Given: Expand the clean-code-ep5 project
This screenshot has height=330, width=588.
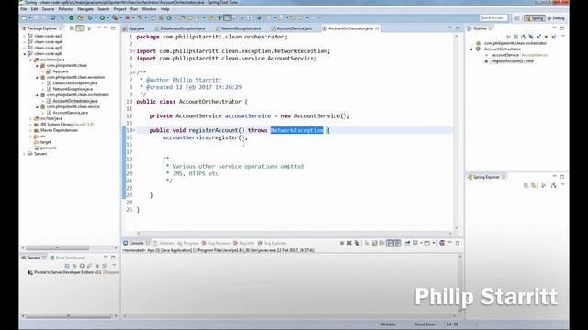Looking at the screenshot, I should 25,48.
